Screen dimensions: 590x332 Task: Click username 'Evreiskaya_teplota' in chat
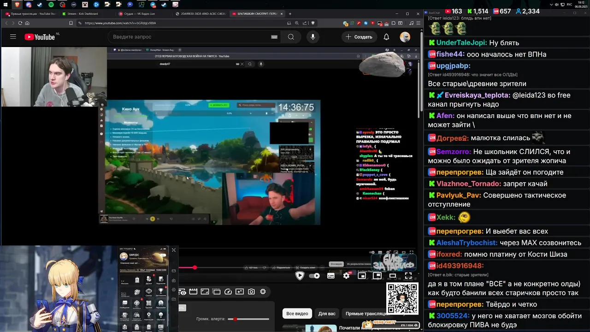pyautogui.click(x=477, y=95)
